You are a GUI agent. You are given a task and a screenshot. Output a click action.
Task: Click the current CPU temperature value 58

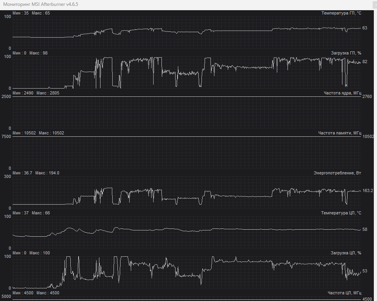click(365, 229)
